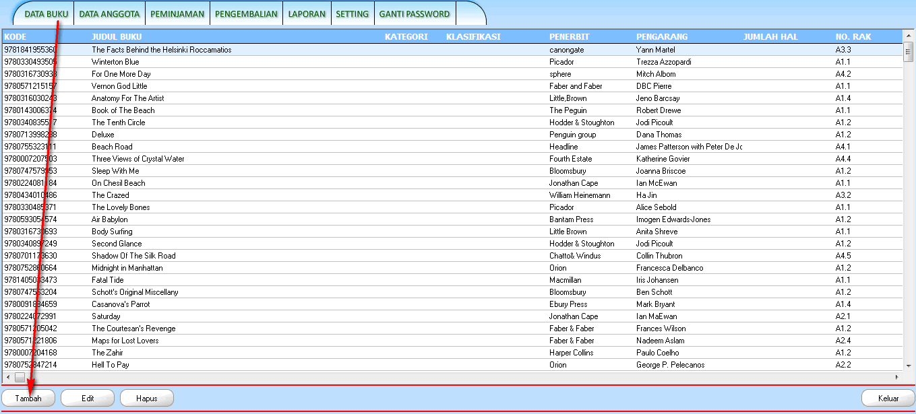The image size is (916, 414).
Task: Select 'Sleep With Me' row
Action: click(452, 171)
